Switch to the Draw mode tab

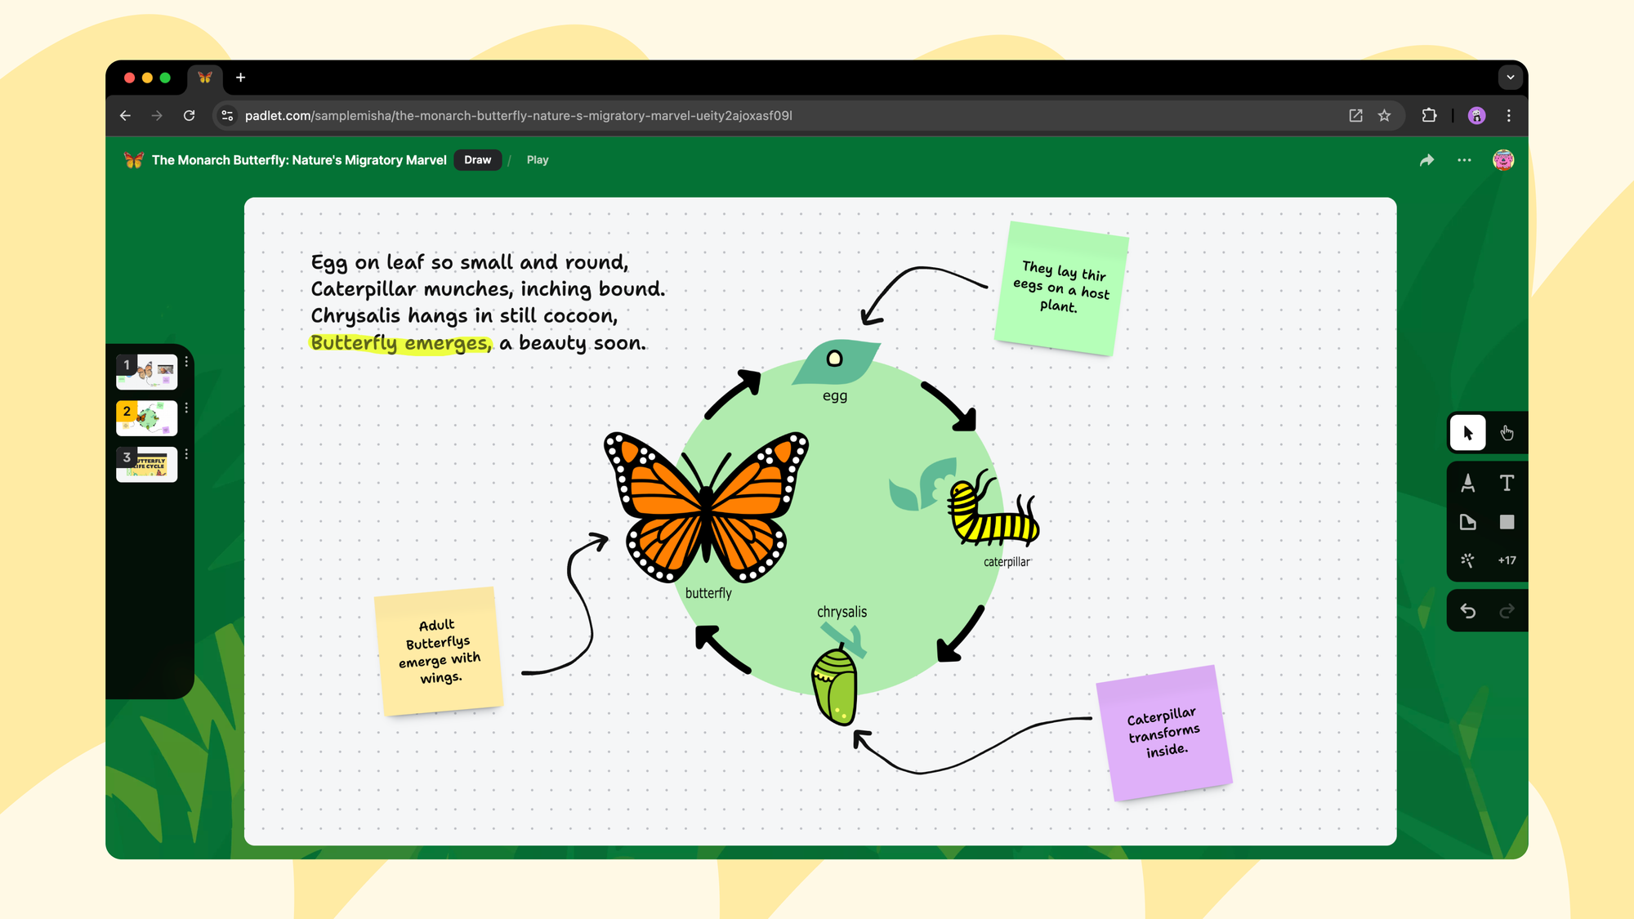[x=475, y=159]
